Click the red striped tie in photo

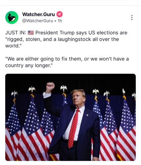tap(74, 129)
